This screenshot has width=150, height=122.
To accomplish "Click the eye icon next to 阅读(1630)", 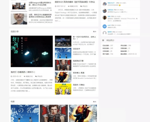I will 69,6.
